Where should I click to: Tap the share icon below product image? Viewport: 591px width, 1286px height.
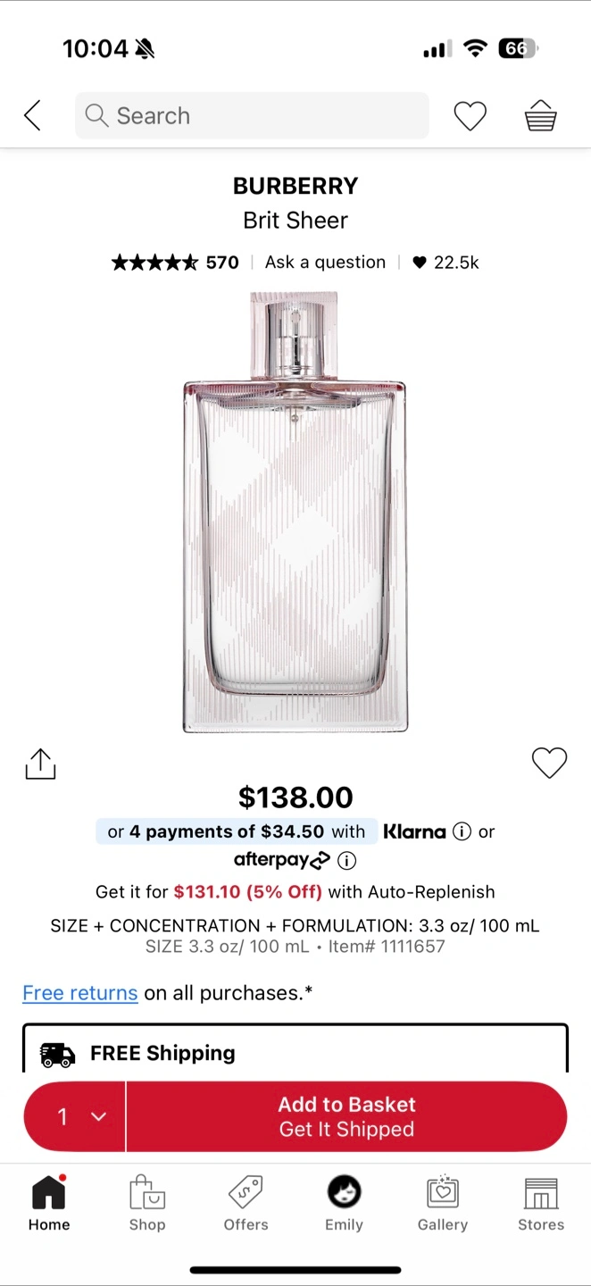click(40, 764)
